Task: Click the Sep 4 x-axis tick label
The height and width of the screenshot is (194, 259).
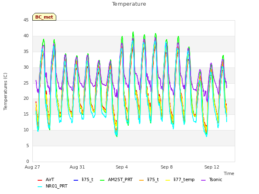Action: pyautogui.click(x=122, y=167)
